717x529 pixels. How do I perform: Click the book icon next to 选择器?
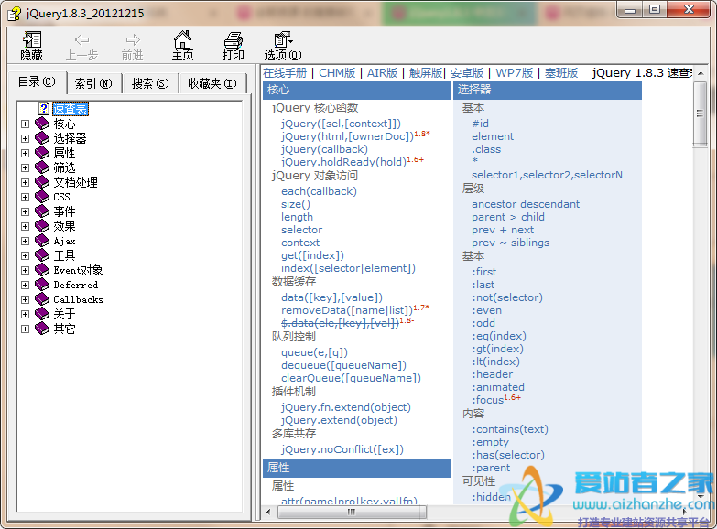[42, 138]
